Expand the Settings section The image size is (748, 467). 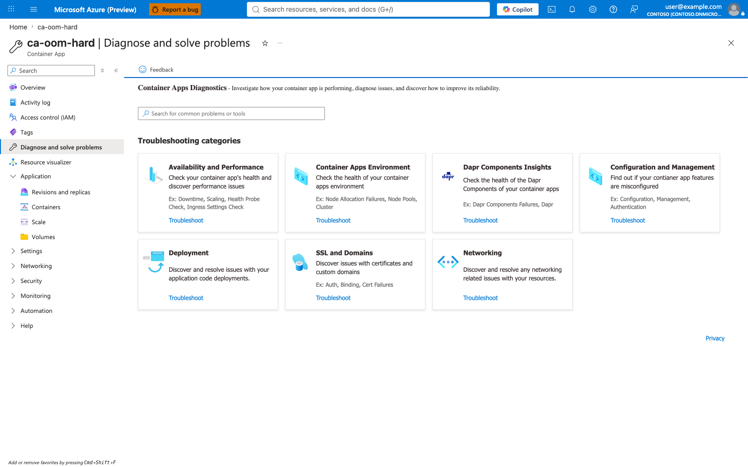(13, 251)
